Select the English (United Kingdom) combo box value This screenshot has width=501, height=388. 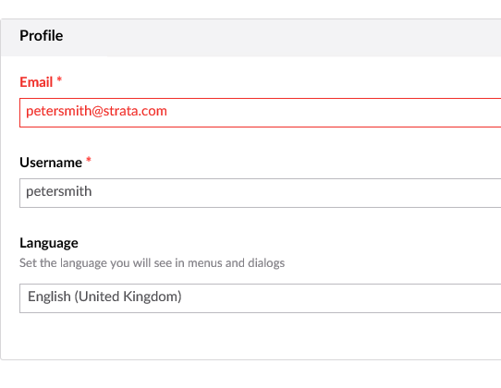(104, 297)
